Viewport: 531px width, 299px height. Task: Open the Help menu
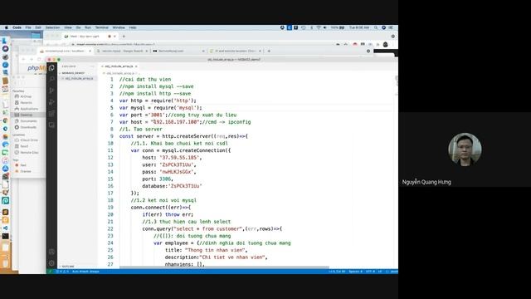pos(133,27)
